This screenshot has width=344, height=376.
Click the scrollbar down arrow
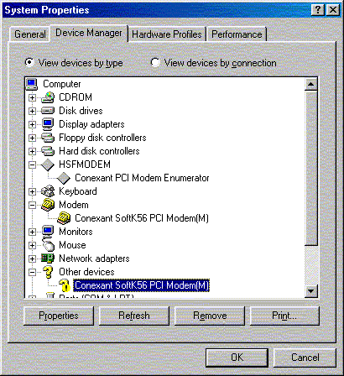pyautogui.click(x=311, y=291)
